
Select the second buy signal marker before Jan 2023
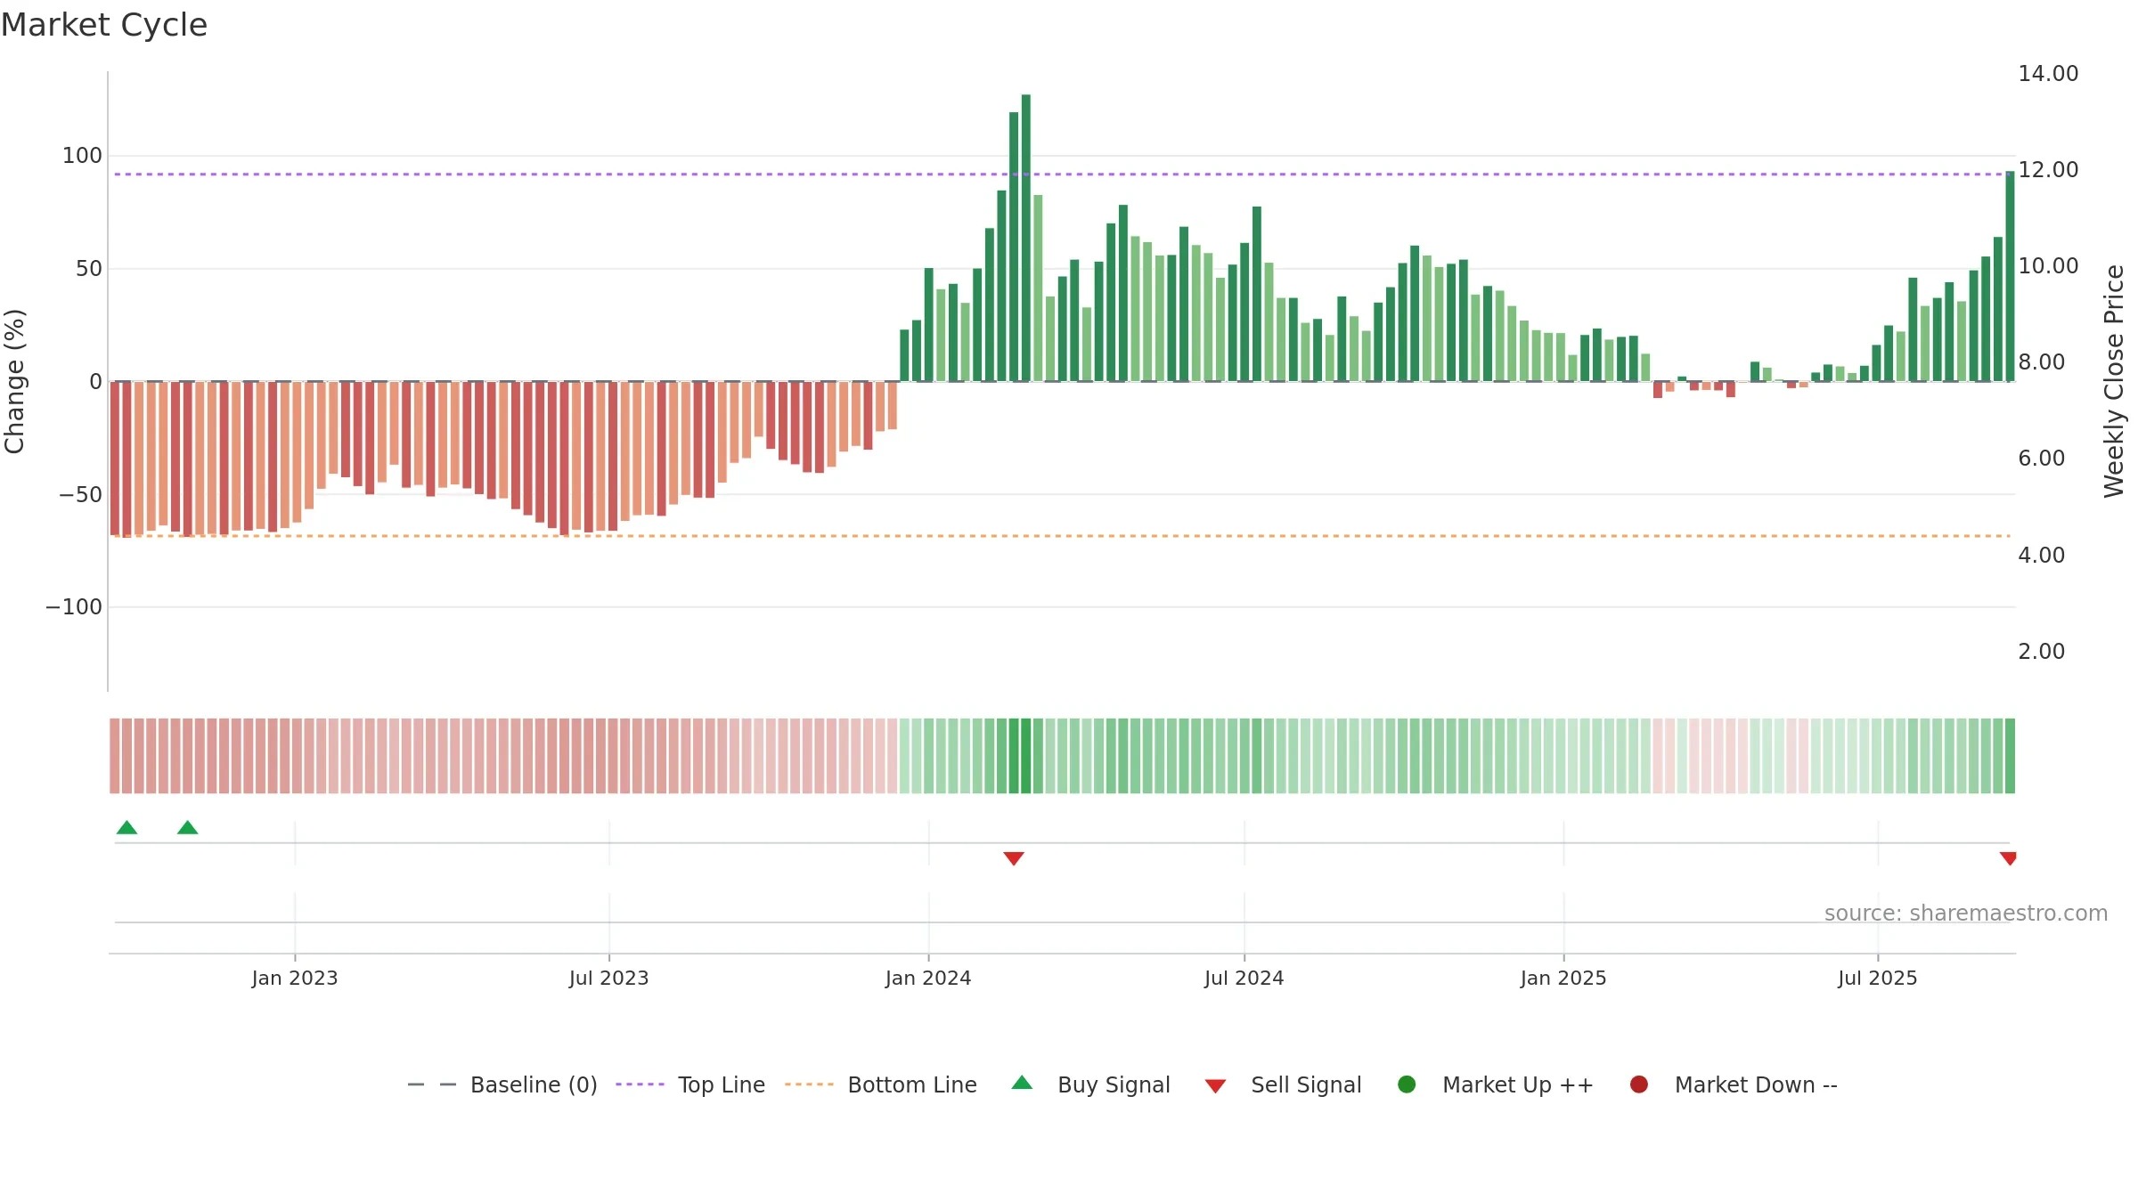[187, 827]
